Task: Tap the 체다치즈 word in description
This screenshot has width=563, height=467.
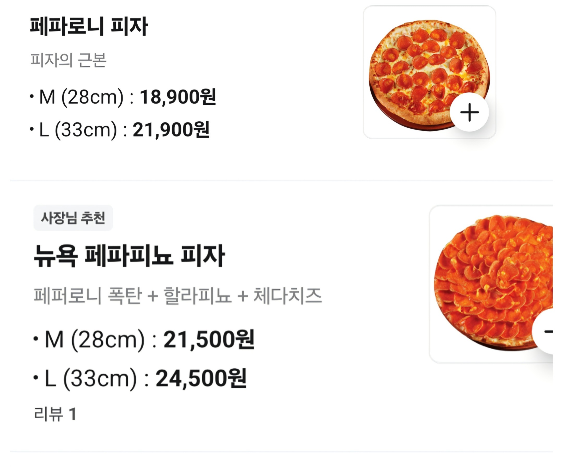Action: pyautogui.click(x=287, y=296)
